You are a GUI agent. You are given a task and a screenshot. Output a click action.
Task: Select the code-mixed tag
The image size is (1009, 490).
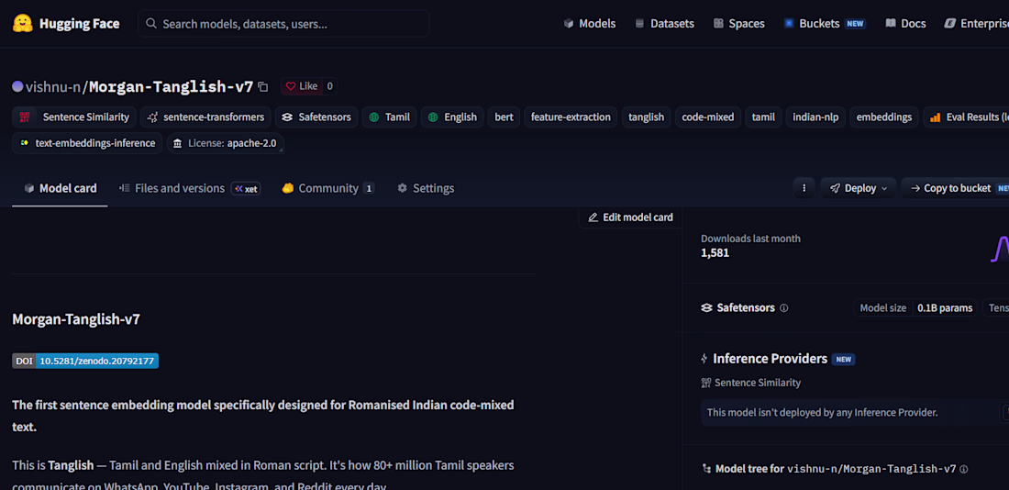[x=708, y=117]
